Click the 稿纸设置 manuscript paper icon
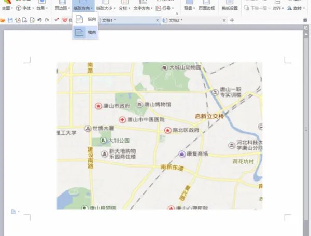Image resolution: width=311 pixels, height=236 pixels. pyautogui.click(x=230, y=2)
